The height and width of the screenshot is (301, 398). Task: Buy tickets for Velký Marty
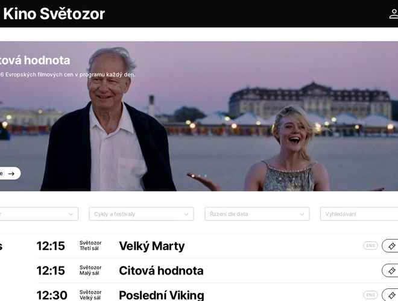pos(390,246)
